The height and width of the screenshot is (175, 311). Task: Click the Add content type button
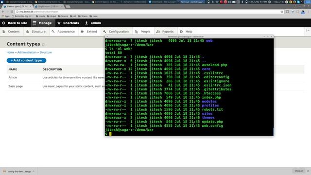[x=26, y=60]
